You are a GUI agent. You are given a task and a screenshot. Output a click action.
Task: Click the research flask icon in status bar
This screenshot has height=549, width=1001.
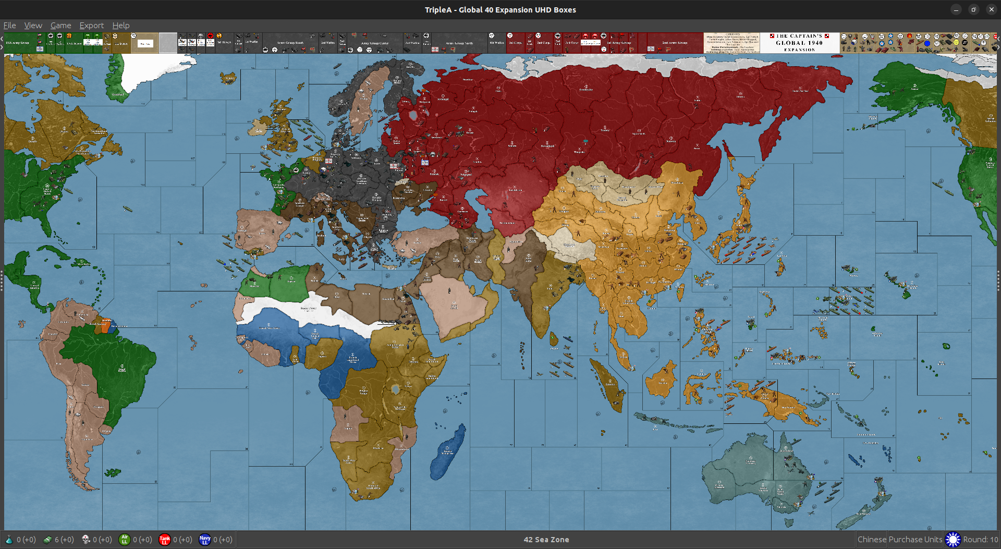9,540
